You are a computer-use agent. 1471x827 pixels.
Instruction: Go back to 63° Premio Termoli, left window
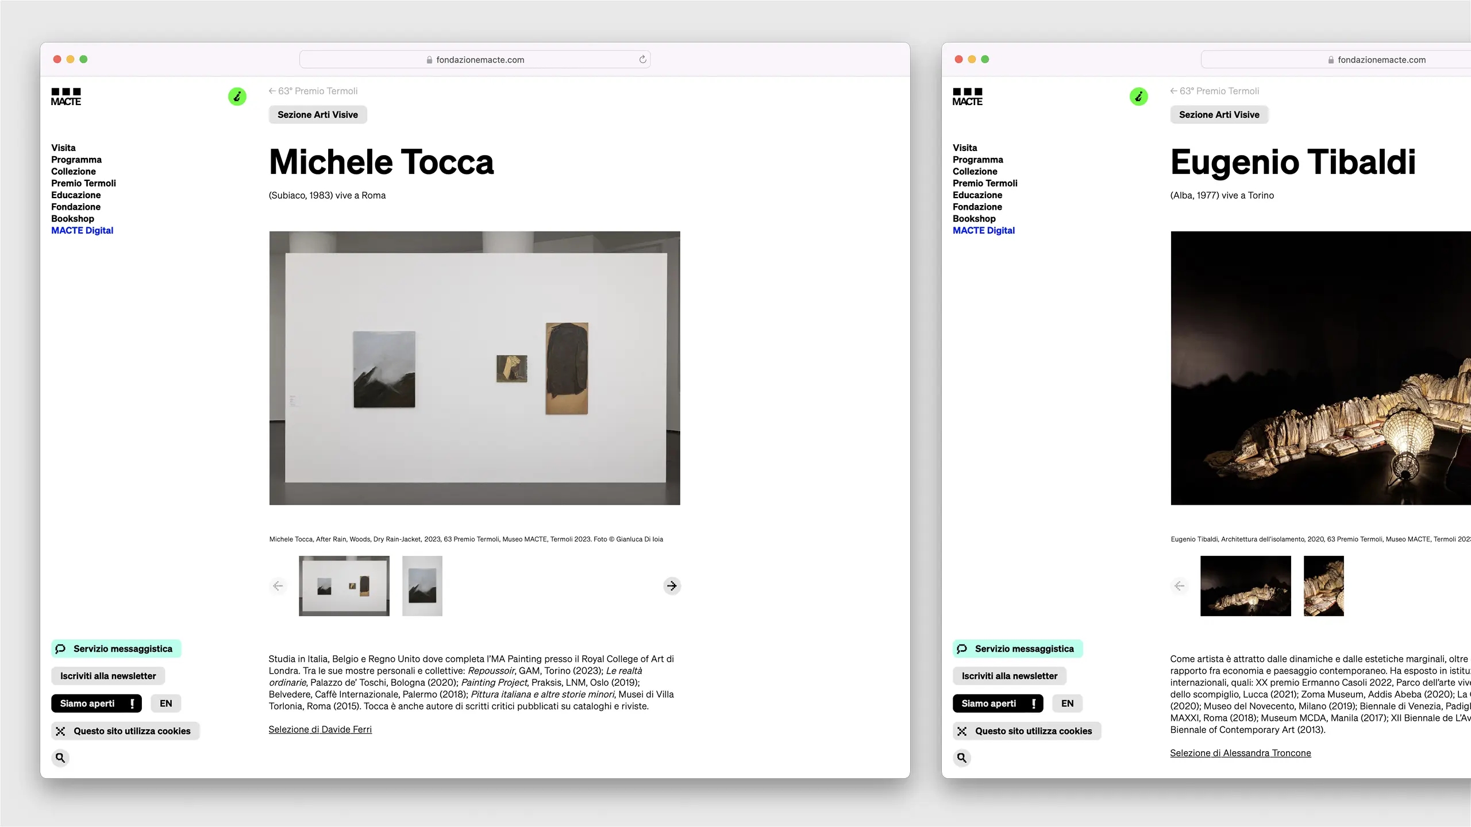click(313, 91)
